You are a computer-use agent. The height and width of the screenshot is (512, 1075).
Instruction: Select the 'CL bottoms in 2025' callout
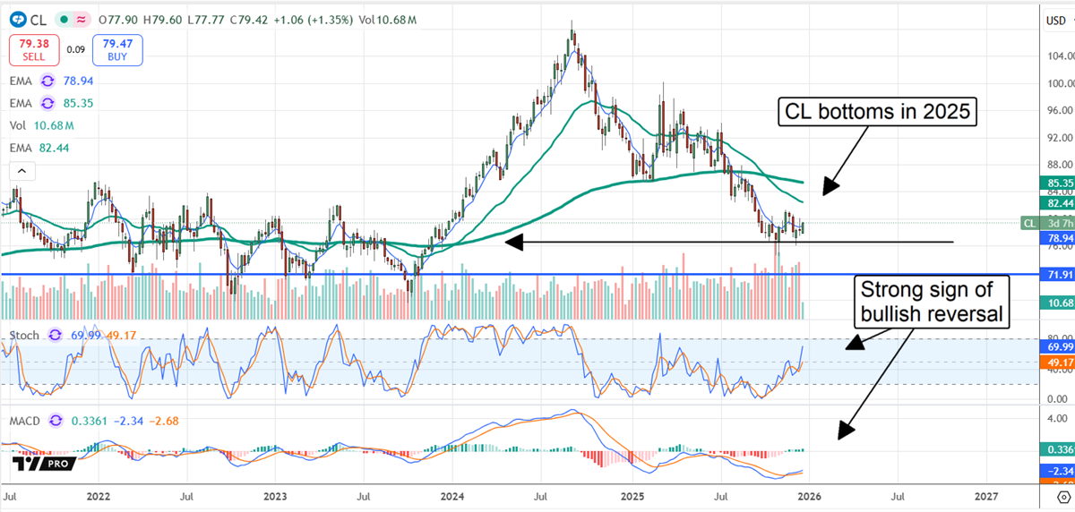[878, 113]
